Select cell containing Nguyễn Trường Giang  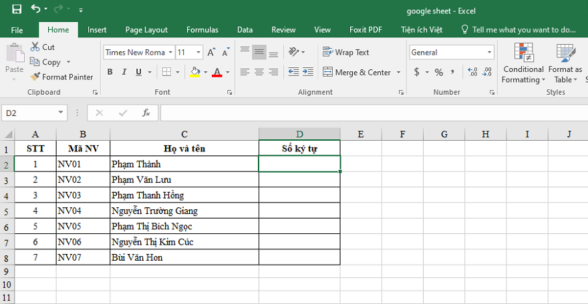tap(184, 211)
